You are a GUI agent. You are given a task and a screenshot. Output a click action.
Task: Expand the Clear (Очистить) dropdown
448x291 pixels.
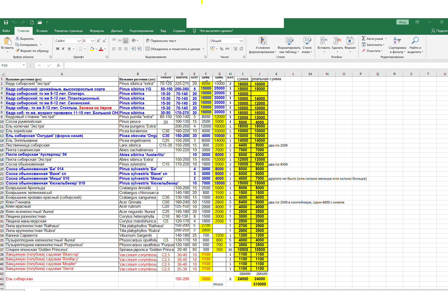[382, 51]
